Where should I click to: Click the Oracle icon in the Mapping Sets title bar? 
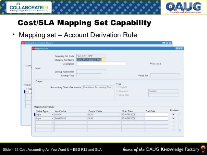pos(33,49)
